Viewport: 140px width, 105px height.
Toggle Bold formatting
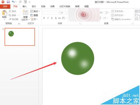[x=44, y=18]
